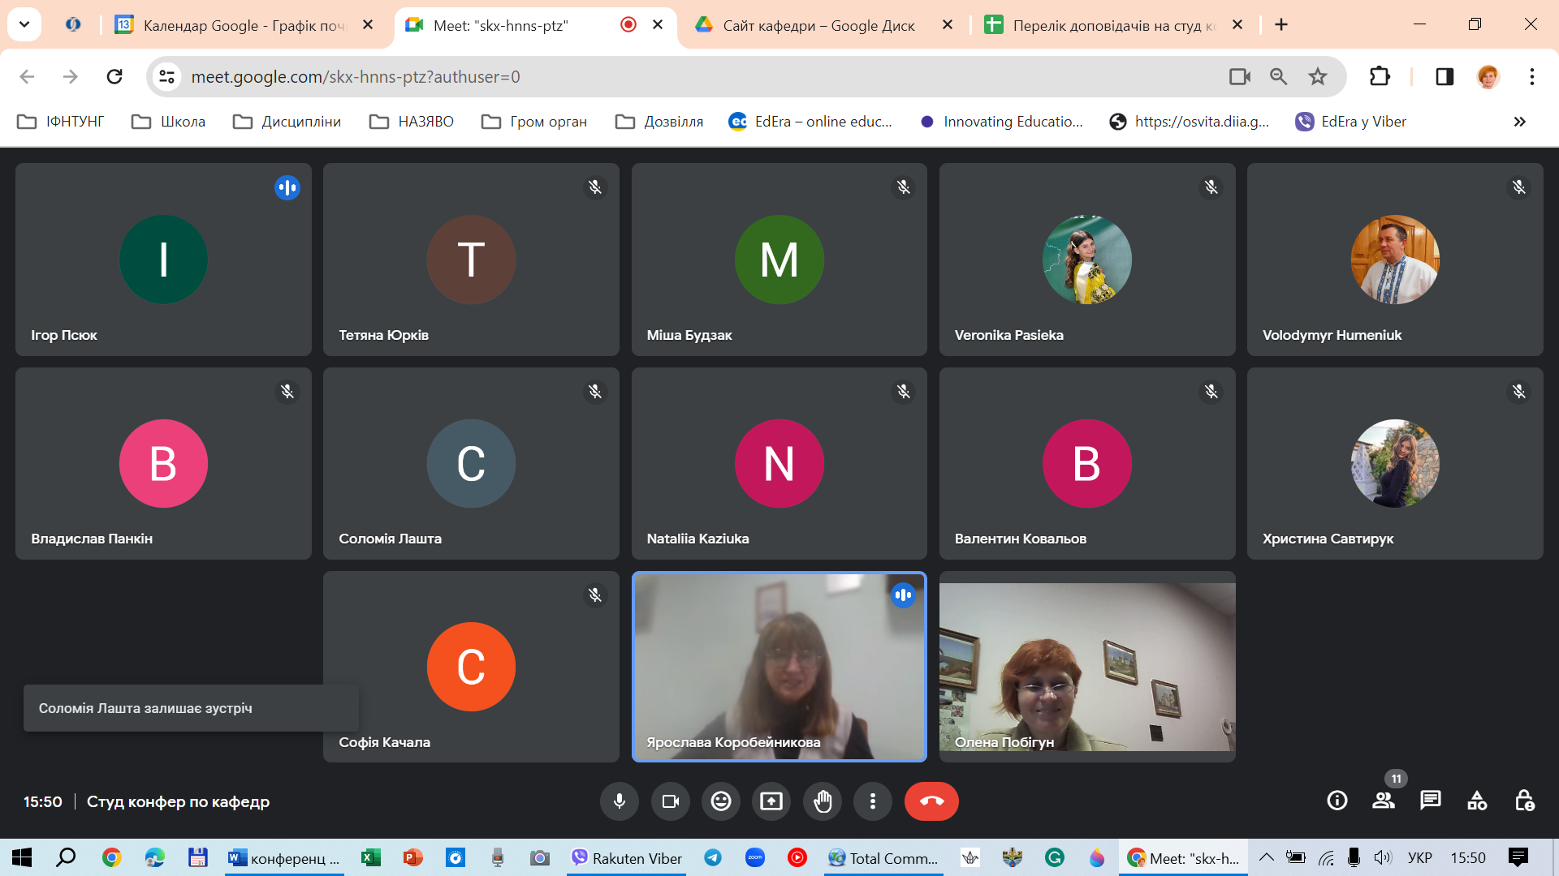
Task: Open the Activities panel icon
Action: click(1477, 801)
